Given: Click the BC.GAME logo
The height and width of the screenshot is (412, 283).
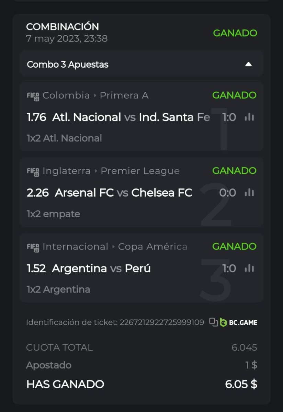Looking at the screenshot, I should pos(239,322).
